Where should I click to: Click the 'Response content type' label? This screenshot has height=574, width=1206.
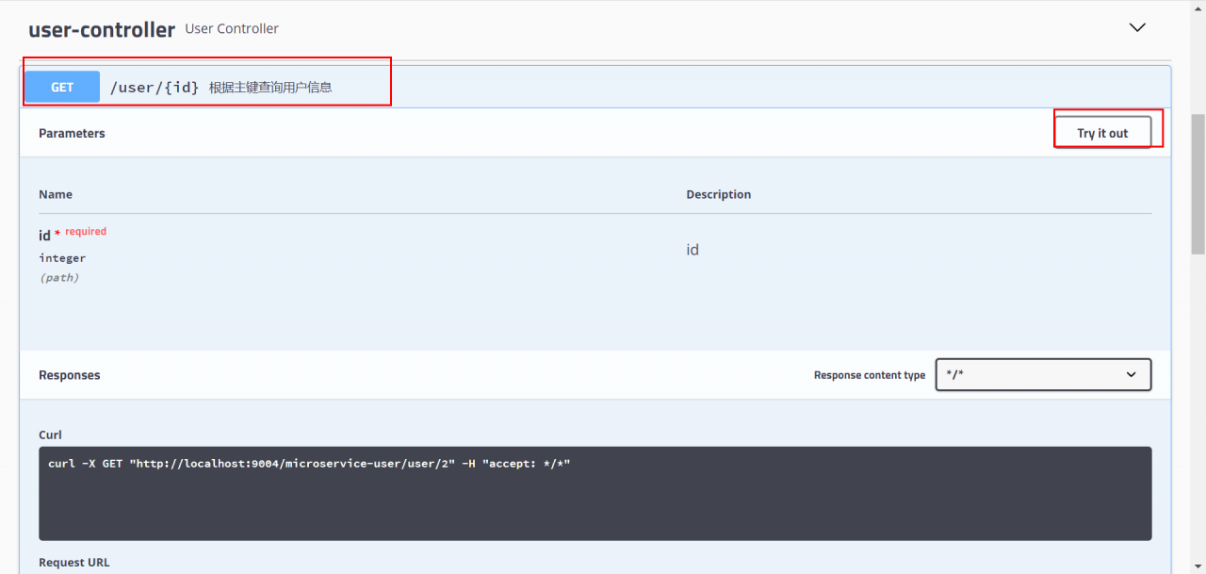pos(870,375)
